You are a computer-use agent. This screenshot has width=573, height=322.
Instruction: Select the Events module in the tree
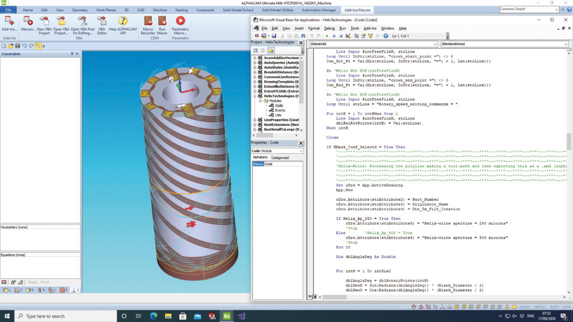coord(280,110)
